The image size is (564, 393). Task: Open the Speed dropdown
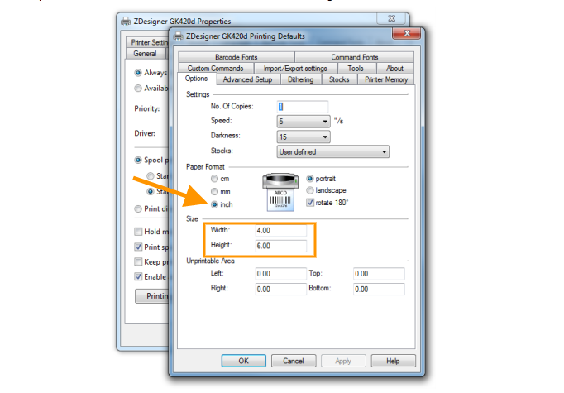(304, 122)
